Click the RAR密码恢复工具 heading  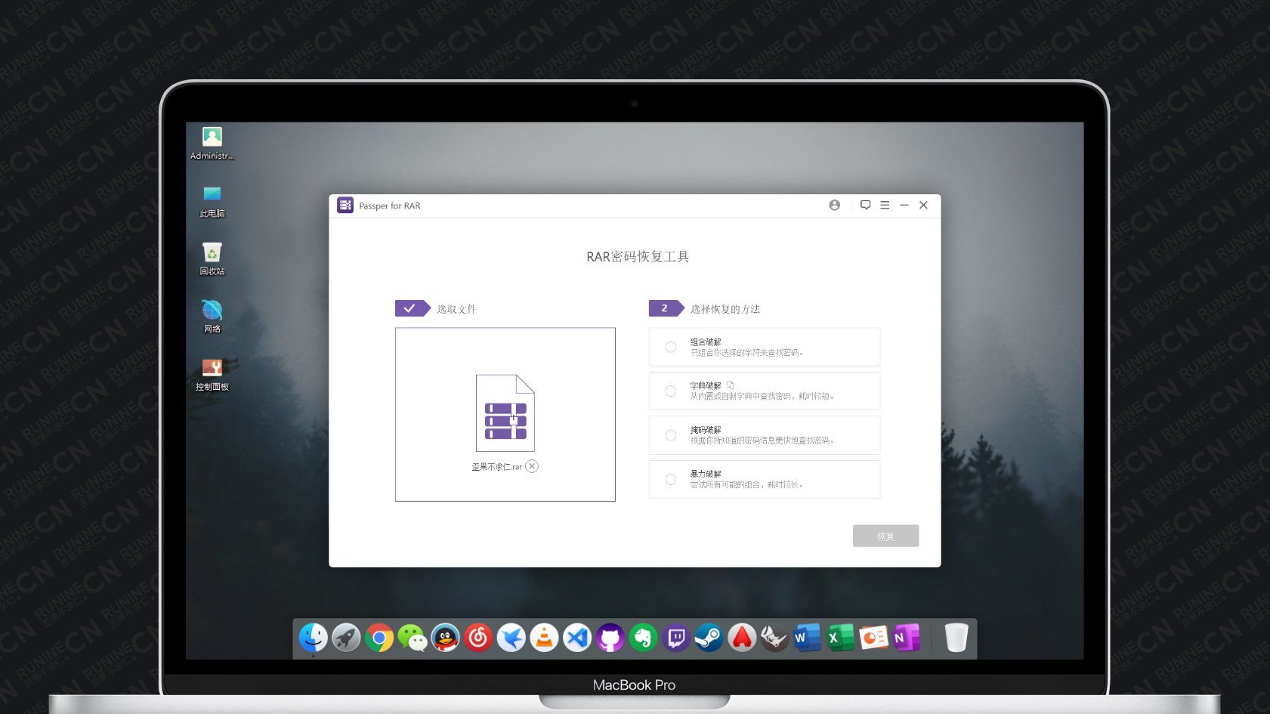tap(638, 257)
